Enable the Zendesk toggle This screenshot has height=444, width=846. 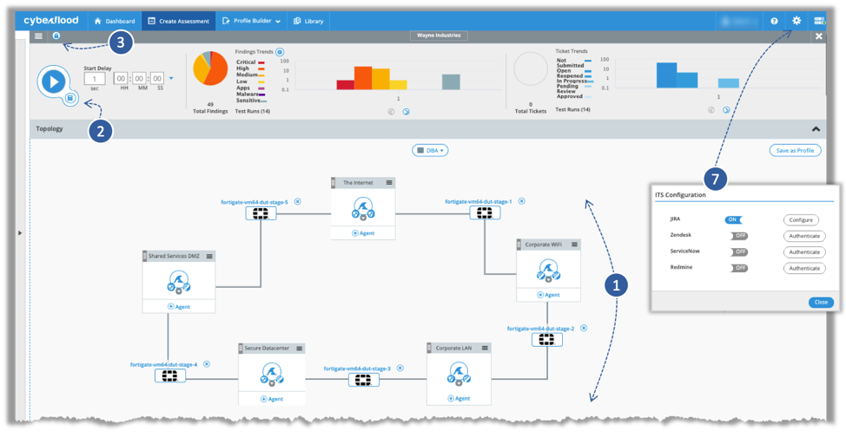tap(739, 236)
